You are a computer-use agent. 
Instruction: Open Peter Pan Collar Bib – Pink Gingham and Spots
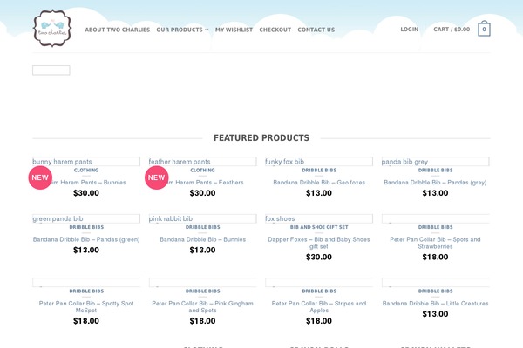pyautogui.click(x=202, y=307)
